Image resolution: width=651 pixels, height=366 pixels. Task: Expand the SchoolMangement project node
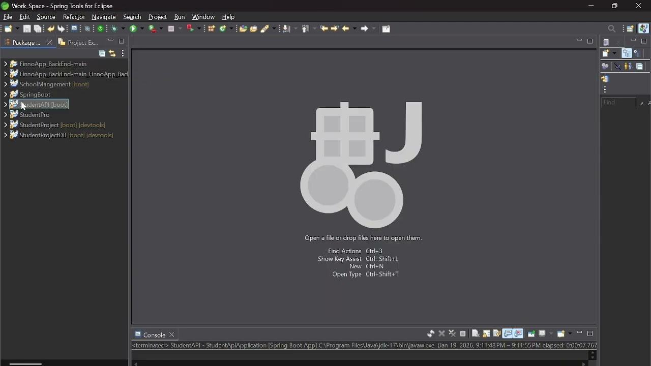click(x=5, y=84)
